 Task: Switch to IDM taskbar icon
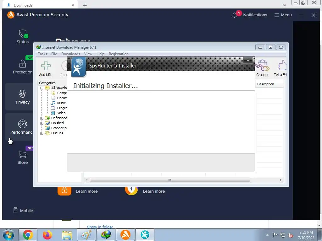pyautogui.click(x=106, y=235)
